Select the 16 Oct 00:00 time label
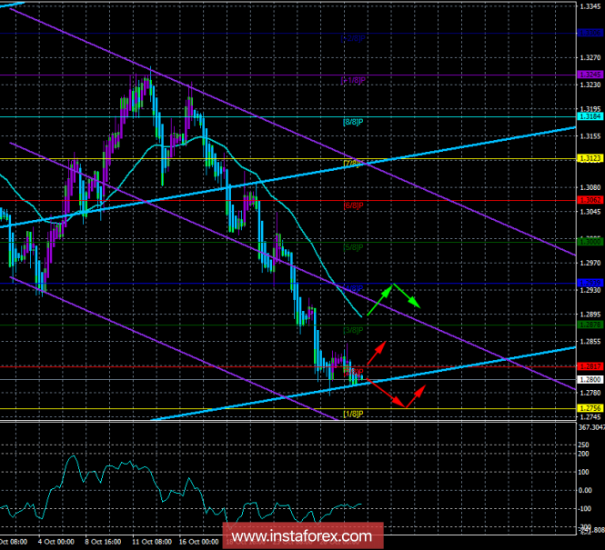This screenshot has width=605, height=550. click(199, 542)
